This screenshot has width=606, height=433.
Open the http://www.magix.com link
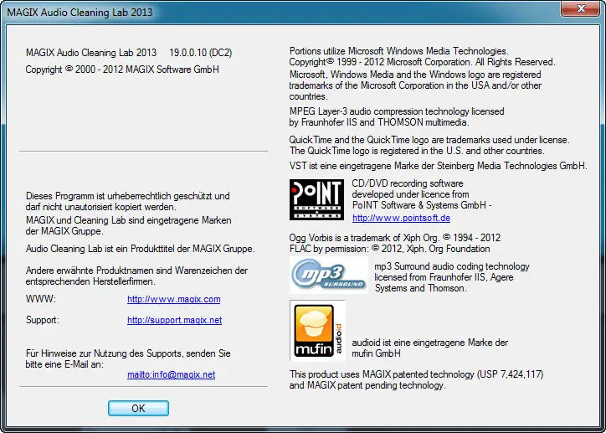coord(174,299)
